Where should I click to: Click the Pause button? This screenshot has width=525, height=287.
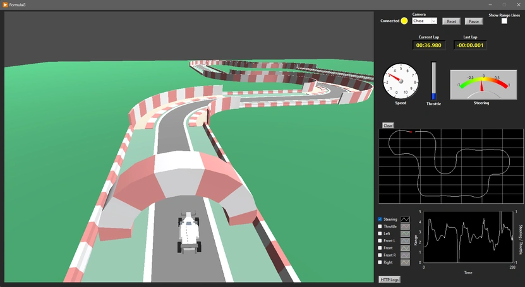coord(474,21)
